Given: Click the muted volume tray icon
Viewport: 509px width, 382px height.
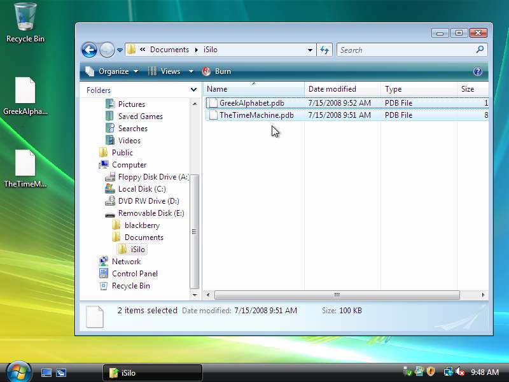Looking at the screenshot, I should pos(460,372).
